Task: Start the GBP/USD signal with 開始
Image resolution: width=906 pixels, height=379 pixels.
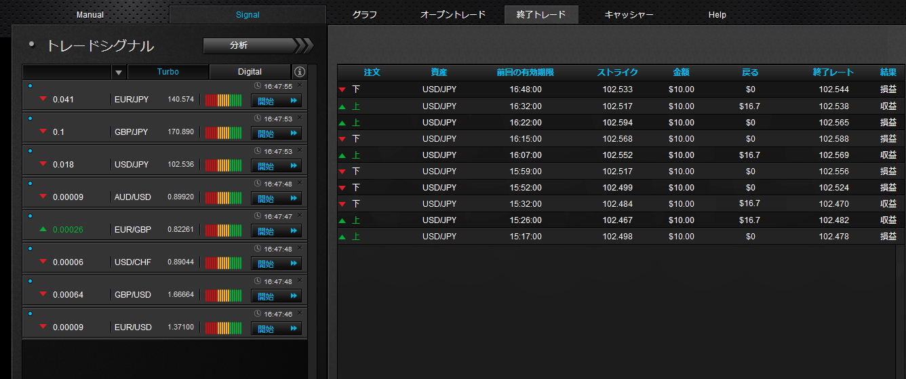Action: click(277, 296)
